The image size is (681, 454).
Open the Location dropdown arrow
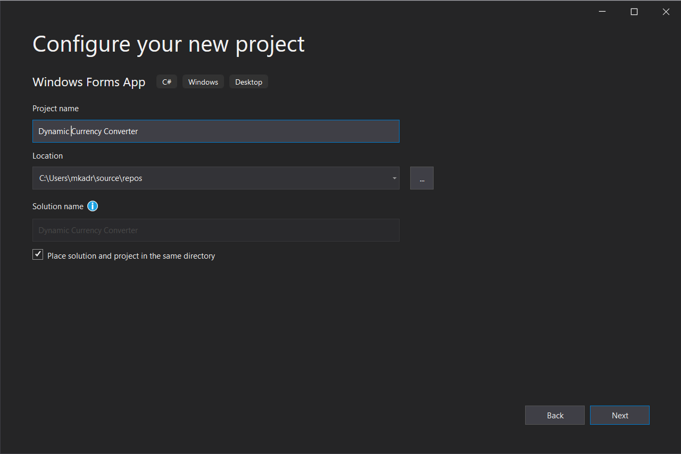coord(394,178)
